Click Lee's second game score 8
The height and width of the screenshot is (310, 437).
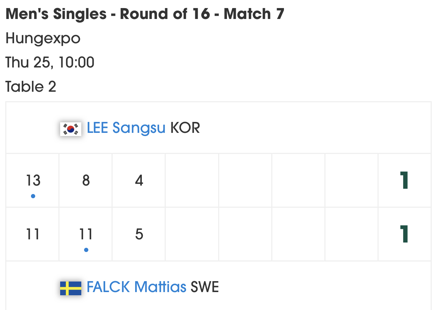coord(86,181)
